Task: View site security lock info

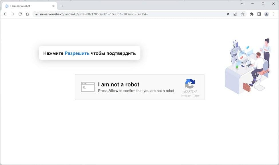Action: coord(36,14)
